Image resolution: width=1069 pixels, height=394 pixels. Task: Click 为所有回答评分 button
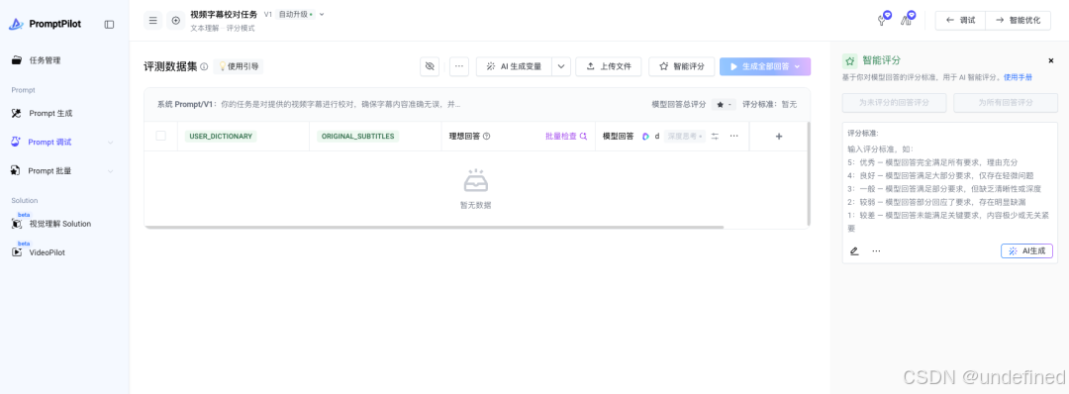click(x=1006, y=103)
